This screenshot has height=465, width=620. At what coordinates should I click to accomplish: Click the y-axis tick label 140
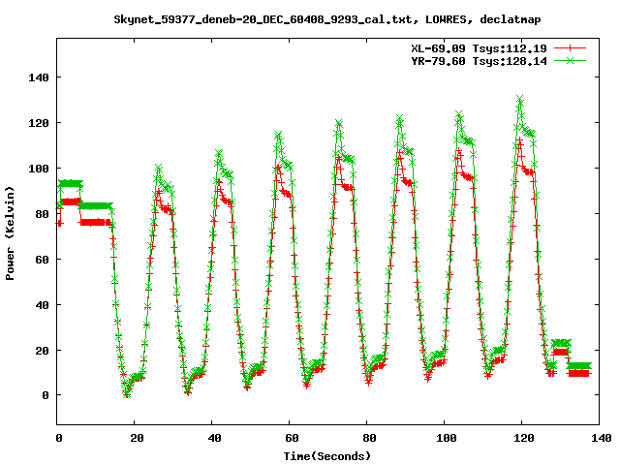[39, 77]
